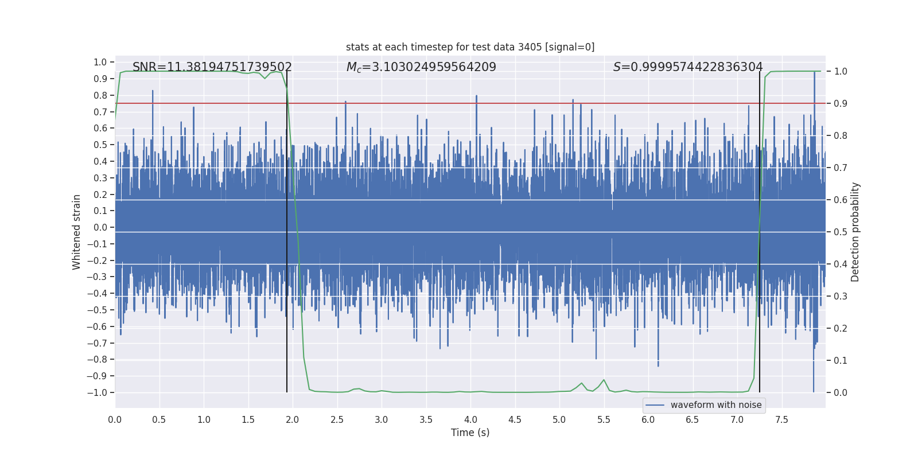Viewport: 918px width, 459px height.
Task: Click the 6.0 tick label on time axis
Action: tap(648, 420)
